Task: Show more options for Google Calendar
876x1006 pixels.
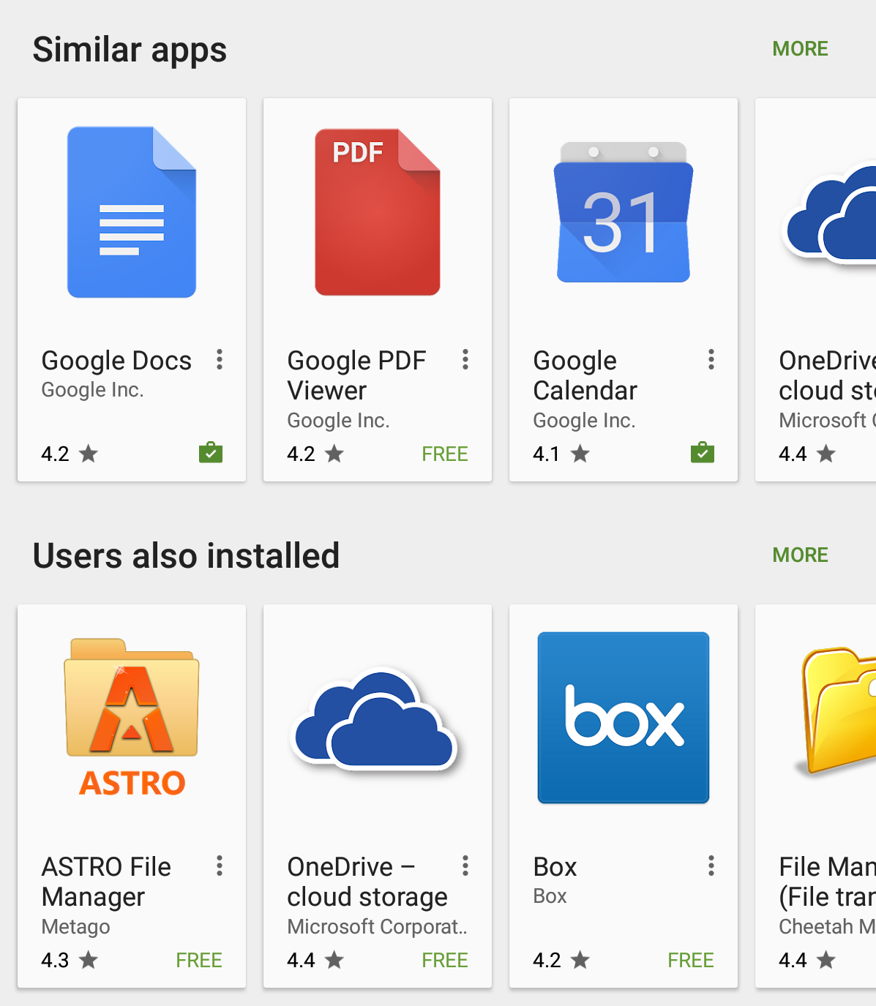Action: pyautogui.click(x=711, y=359)
